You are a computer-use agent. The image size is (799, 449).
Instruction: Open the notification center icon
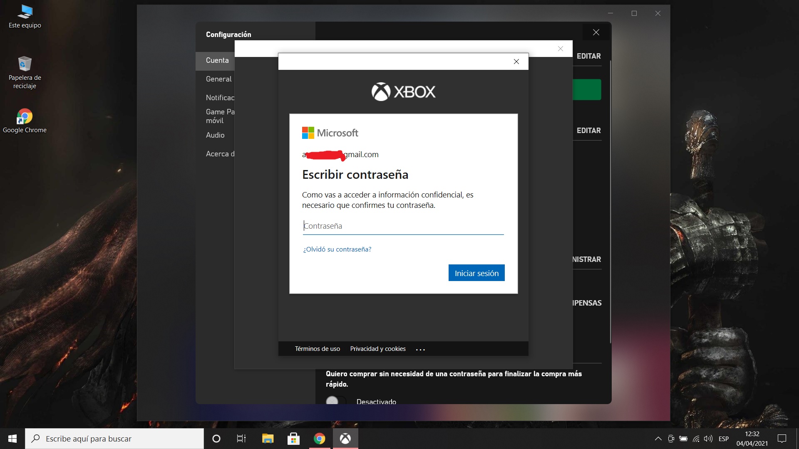coord(782,439)
